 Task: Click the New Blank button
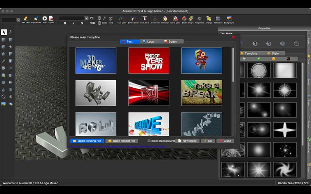[187, 141]
